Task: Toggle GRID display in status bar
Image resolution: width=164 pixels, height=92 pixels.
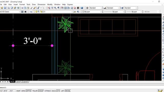Action: point(23,91)
